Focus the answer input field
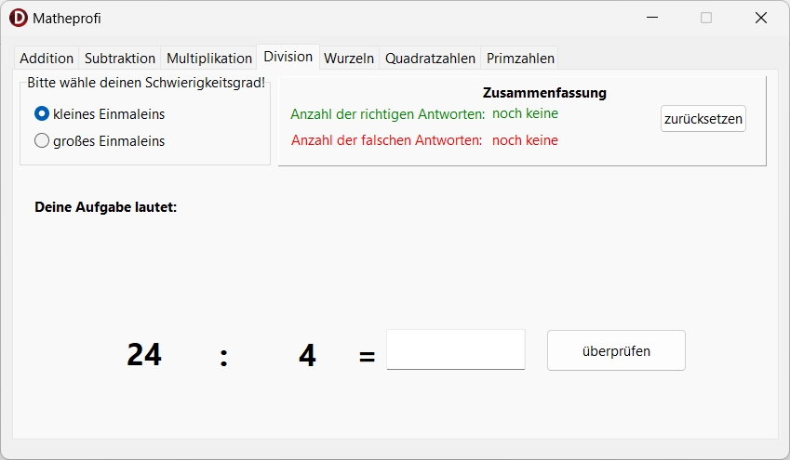 (x=456, y=349)
